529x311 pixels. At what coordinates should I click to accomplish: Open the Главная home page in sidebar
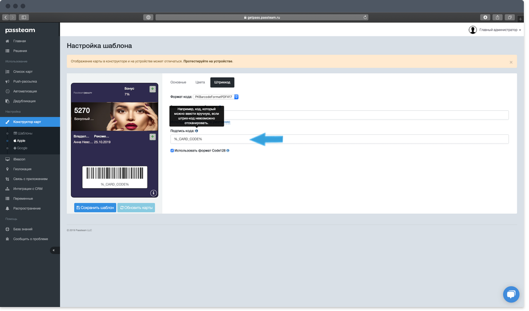[x=19, y=41]
